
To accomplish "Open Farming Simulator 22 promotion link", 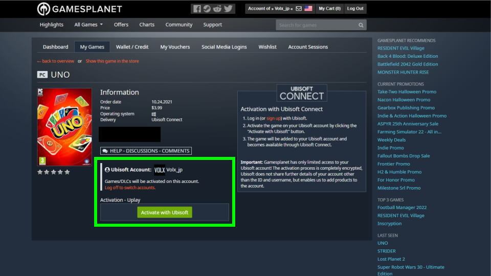I will (409, 132).
